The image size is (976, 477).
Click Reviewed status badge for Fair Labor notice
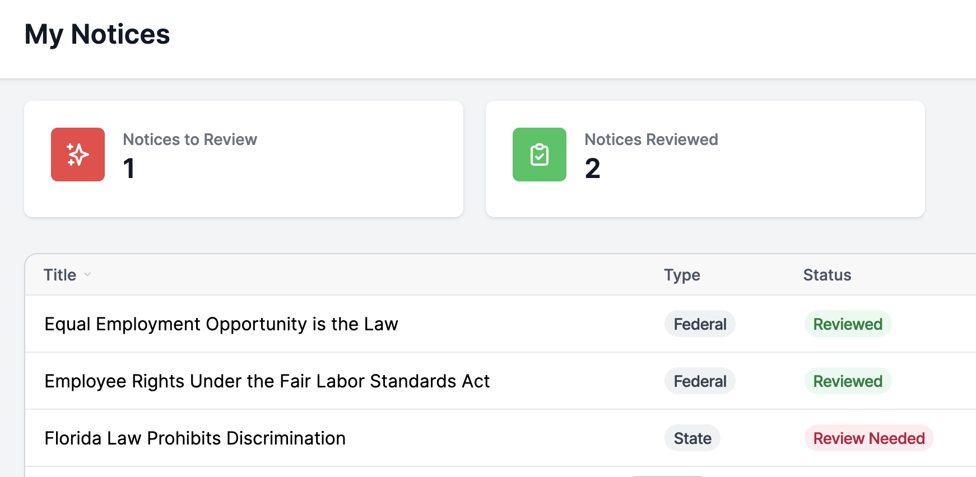848,381
